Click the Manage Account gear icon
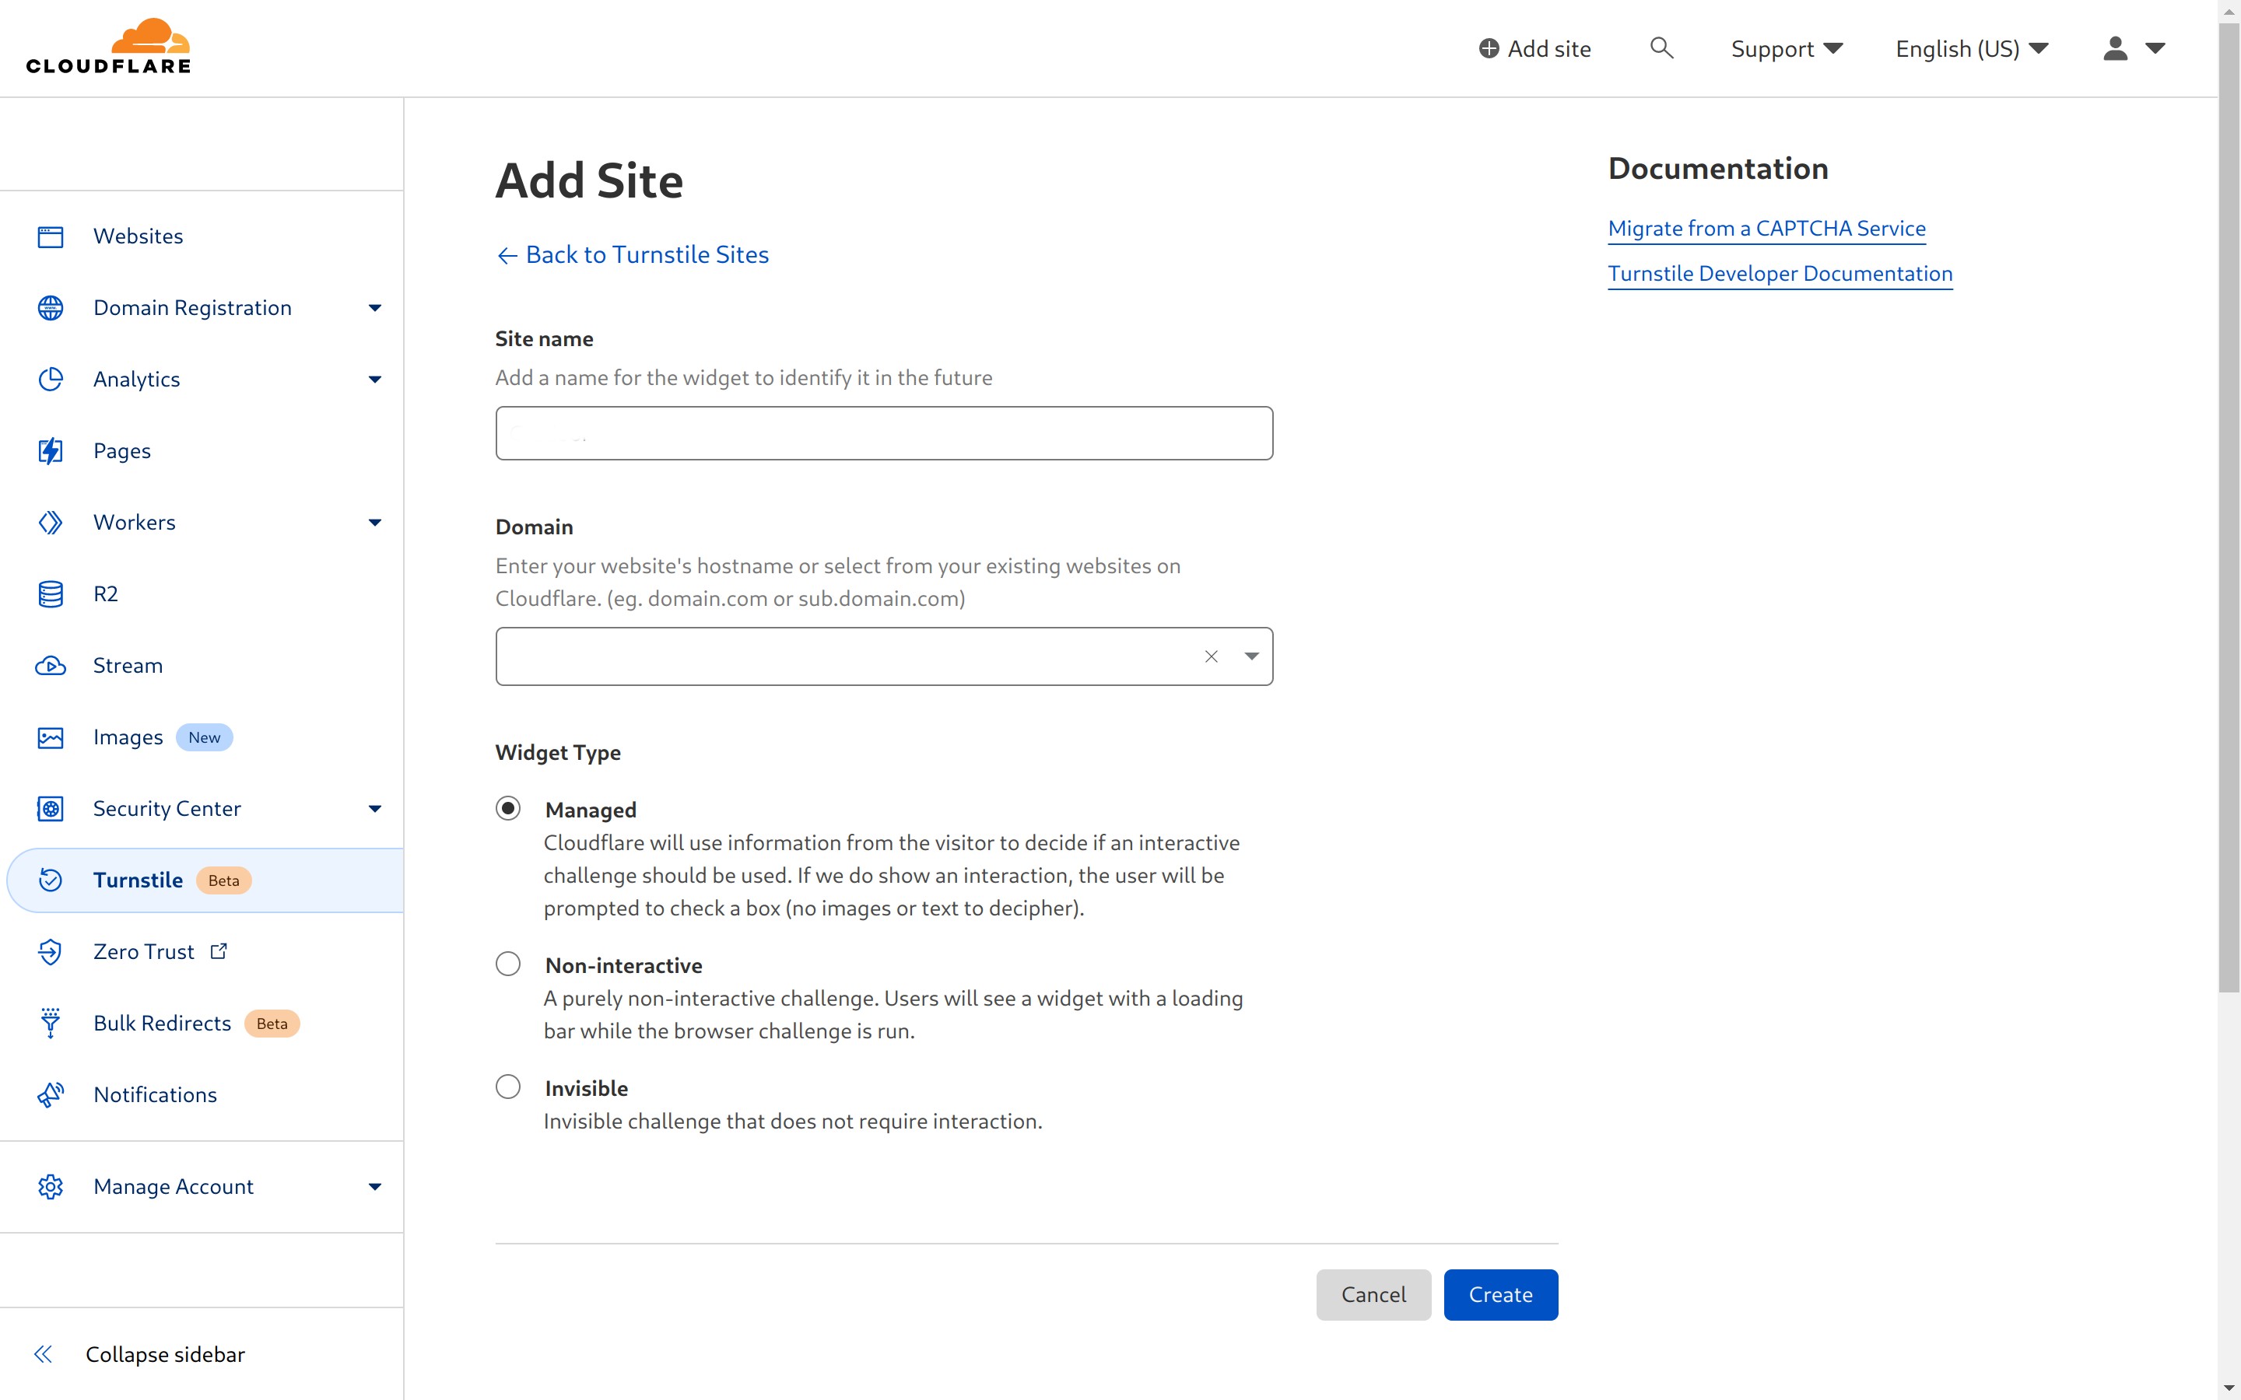This screenshot has width=2241, height=1400. click(50, 1187)
